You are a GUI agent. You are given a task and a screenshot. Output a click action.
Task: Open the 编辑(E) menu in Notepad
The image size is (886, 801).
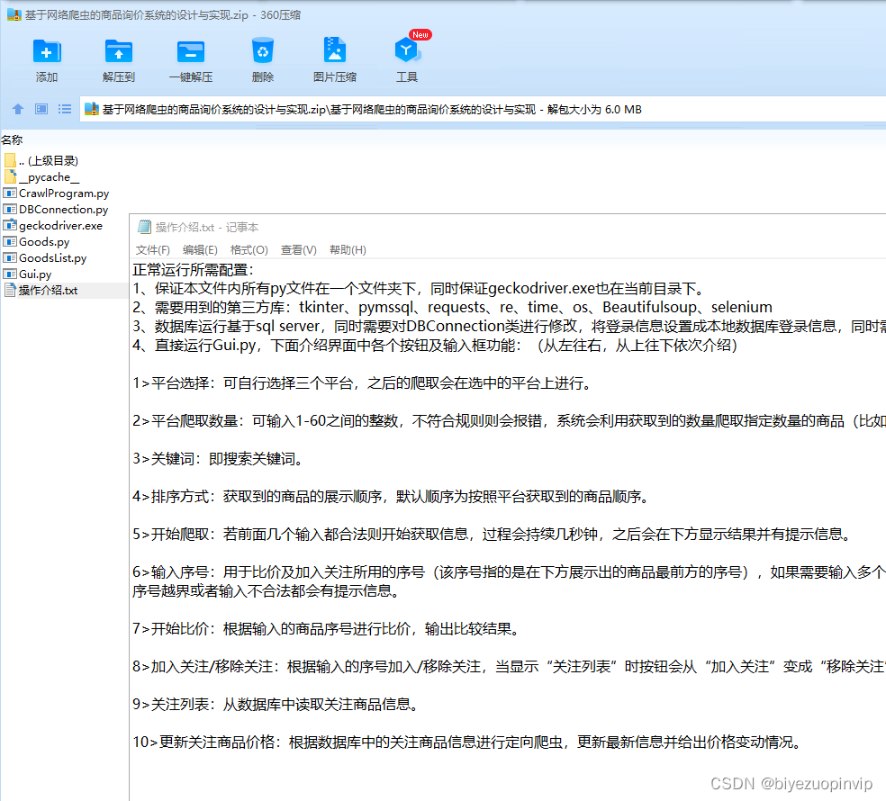click(200, 249)
